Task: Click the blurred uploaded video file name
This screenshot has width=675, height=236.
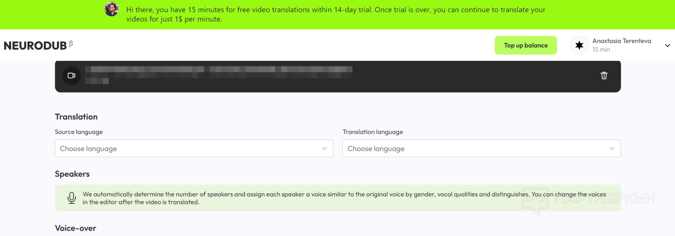Action: [218, 70]
